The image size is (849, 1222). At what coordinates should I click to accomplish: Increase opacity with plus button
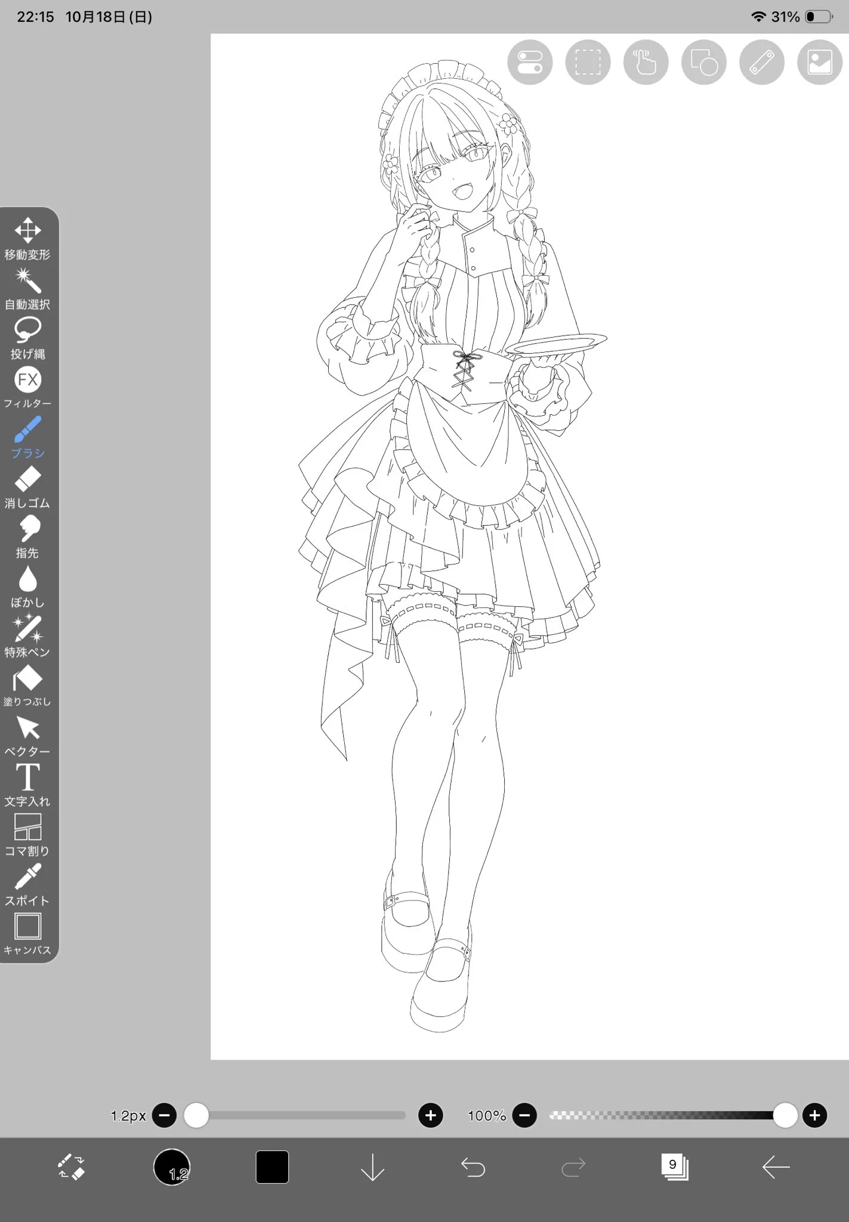point(815,1115)
